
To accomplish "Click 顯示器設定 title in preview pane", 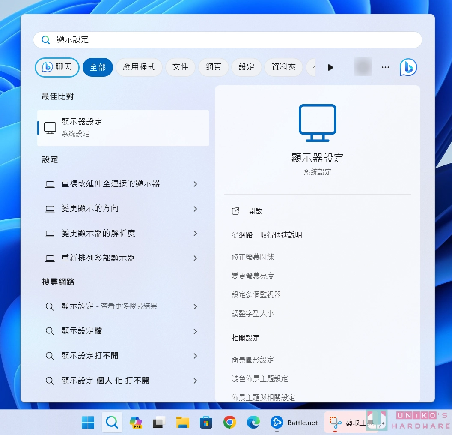I will (x=317, y=158).
